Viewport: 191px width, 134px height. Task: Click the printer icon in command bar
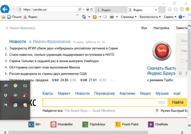click(112, 17)
